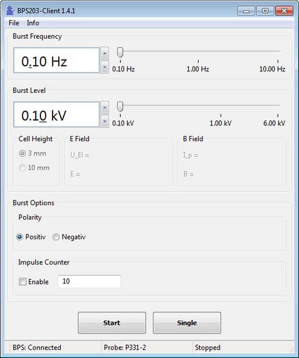299x358 pixels.
Task: Click the Burst Level slider handle
Action: 120,106
